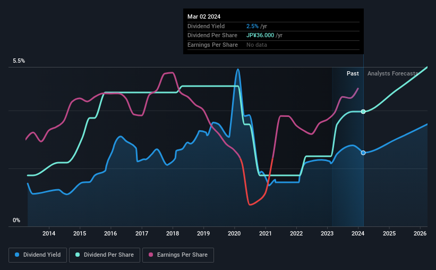Click the 2017 x-axis label
Image resolution: width=436 pixels, height=270 pixels.
point(142,233)
